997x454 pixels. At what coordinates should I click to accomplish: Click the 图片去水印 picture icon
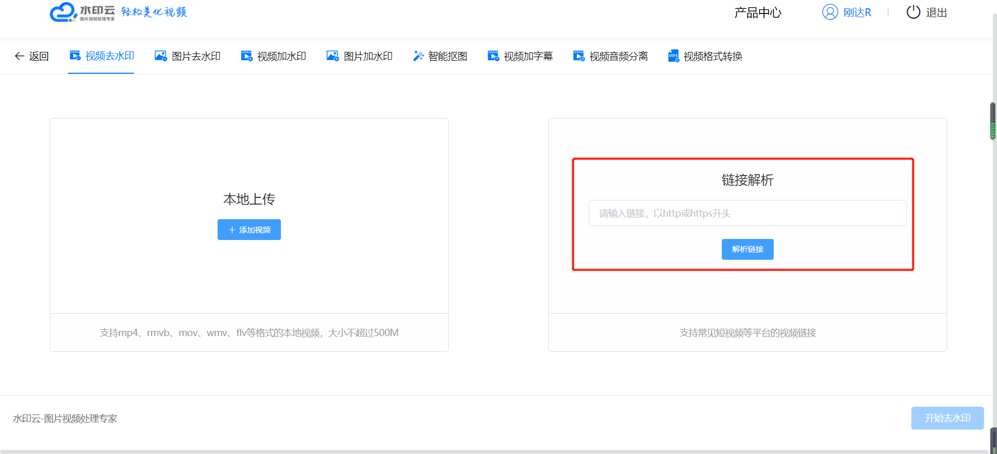161,56
